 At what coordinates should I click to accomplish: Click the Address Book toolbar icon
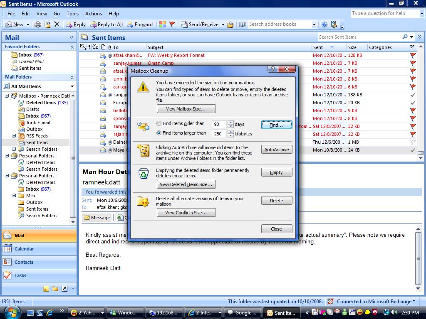pos(242,24)
